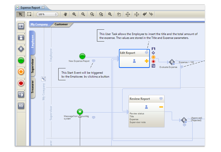221x152 pixels.
Task: Select the New Expense Report start event
Action: click(82, 56)
